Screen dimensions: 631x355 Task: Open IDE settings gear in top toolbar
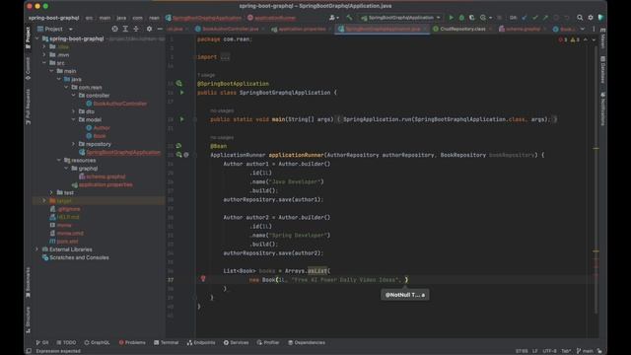(x=591, y=18)
